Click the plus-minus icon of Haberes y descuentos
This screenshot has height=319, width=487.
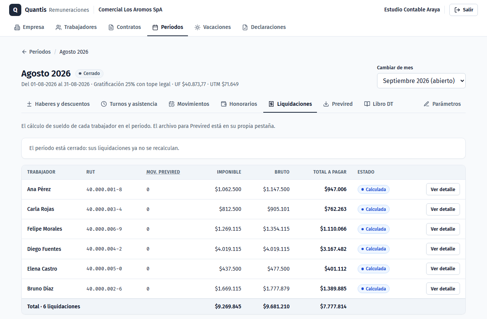click(x=29, y=104)
